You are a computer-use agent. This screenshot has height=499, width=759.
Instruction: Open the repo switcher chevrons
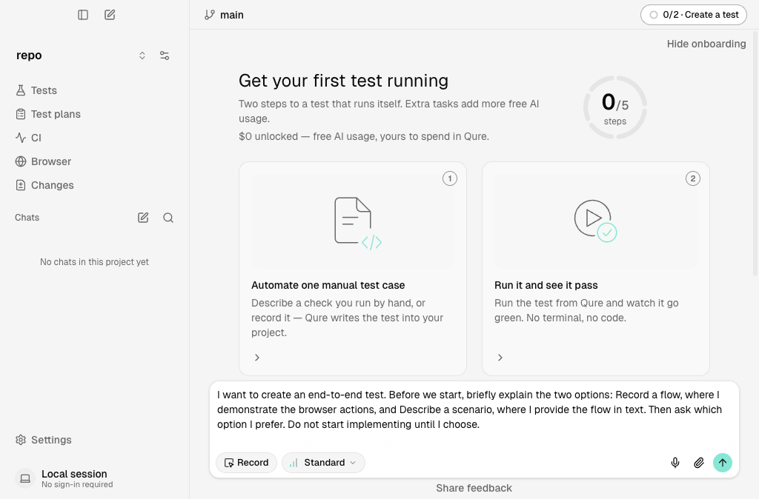142,56
